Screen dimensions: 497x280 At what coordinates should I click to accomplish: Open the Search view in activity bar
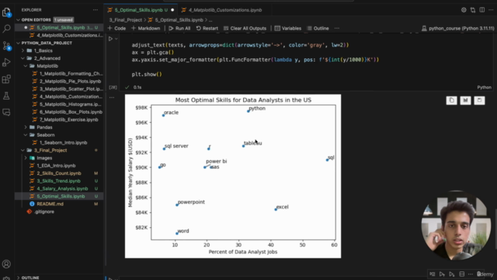6,29
